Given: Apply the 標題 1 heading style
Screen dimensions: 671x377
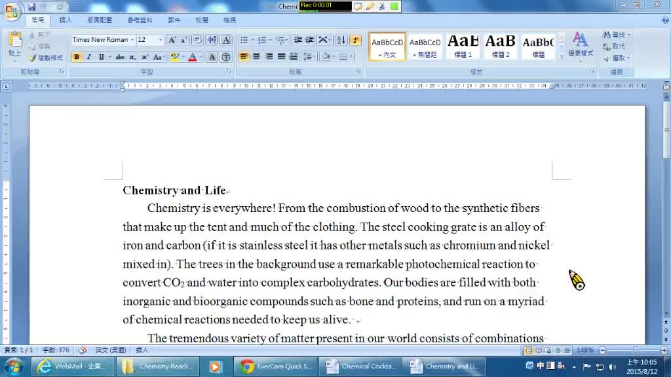Looking at the screenshot, I should 463,46.
